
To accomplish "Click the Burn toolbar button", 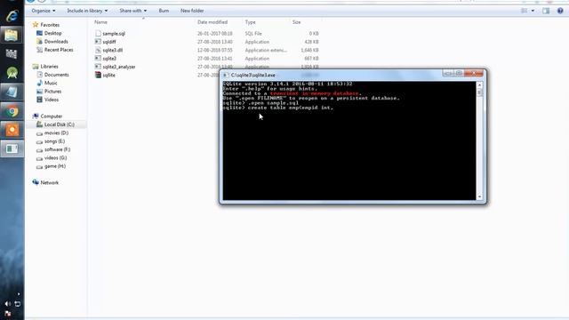I will (x=164, y=11).
